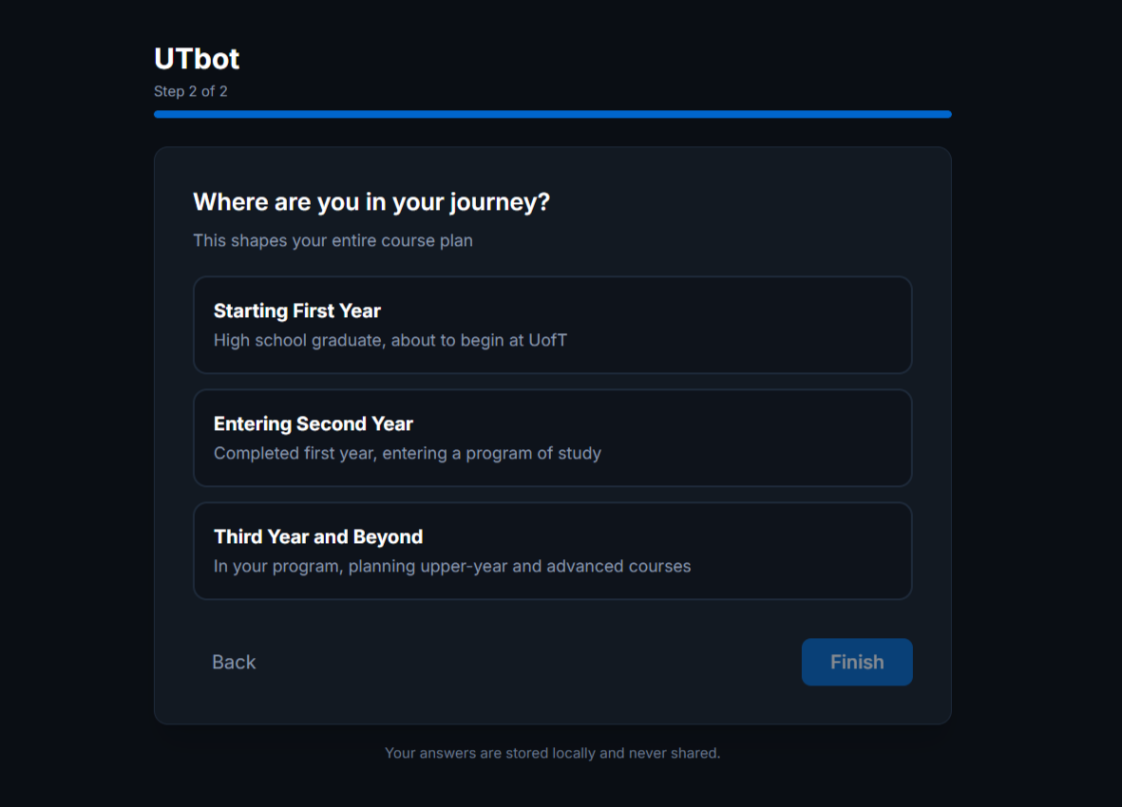This screenshot has width=1122, height=807.
Task: Click the word 'UofT' in first option
Action: pyautogui.click(x=547, y=340)
